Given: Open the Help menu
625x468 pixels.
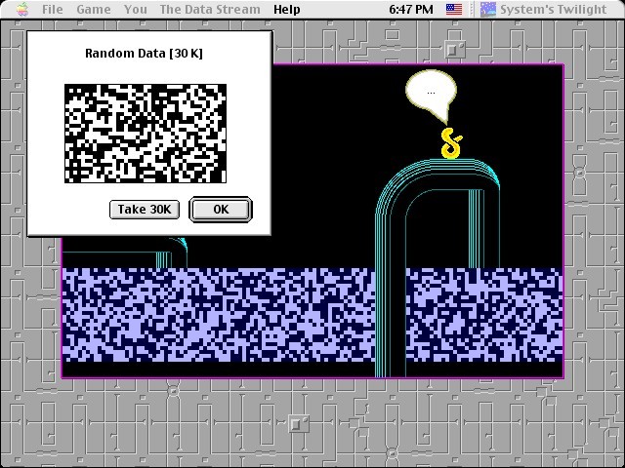Looking at the screenshot, I should pos(286,9).
